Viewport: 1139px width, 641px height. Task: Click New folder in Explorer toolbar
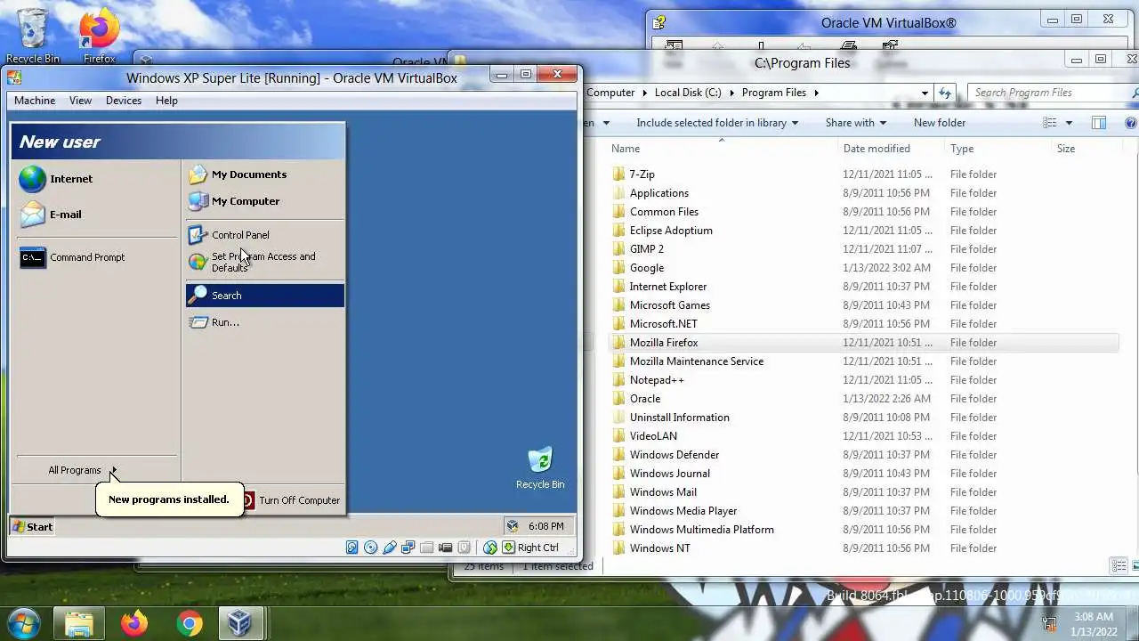coord(939,123)
